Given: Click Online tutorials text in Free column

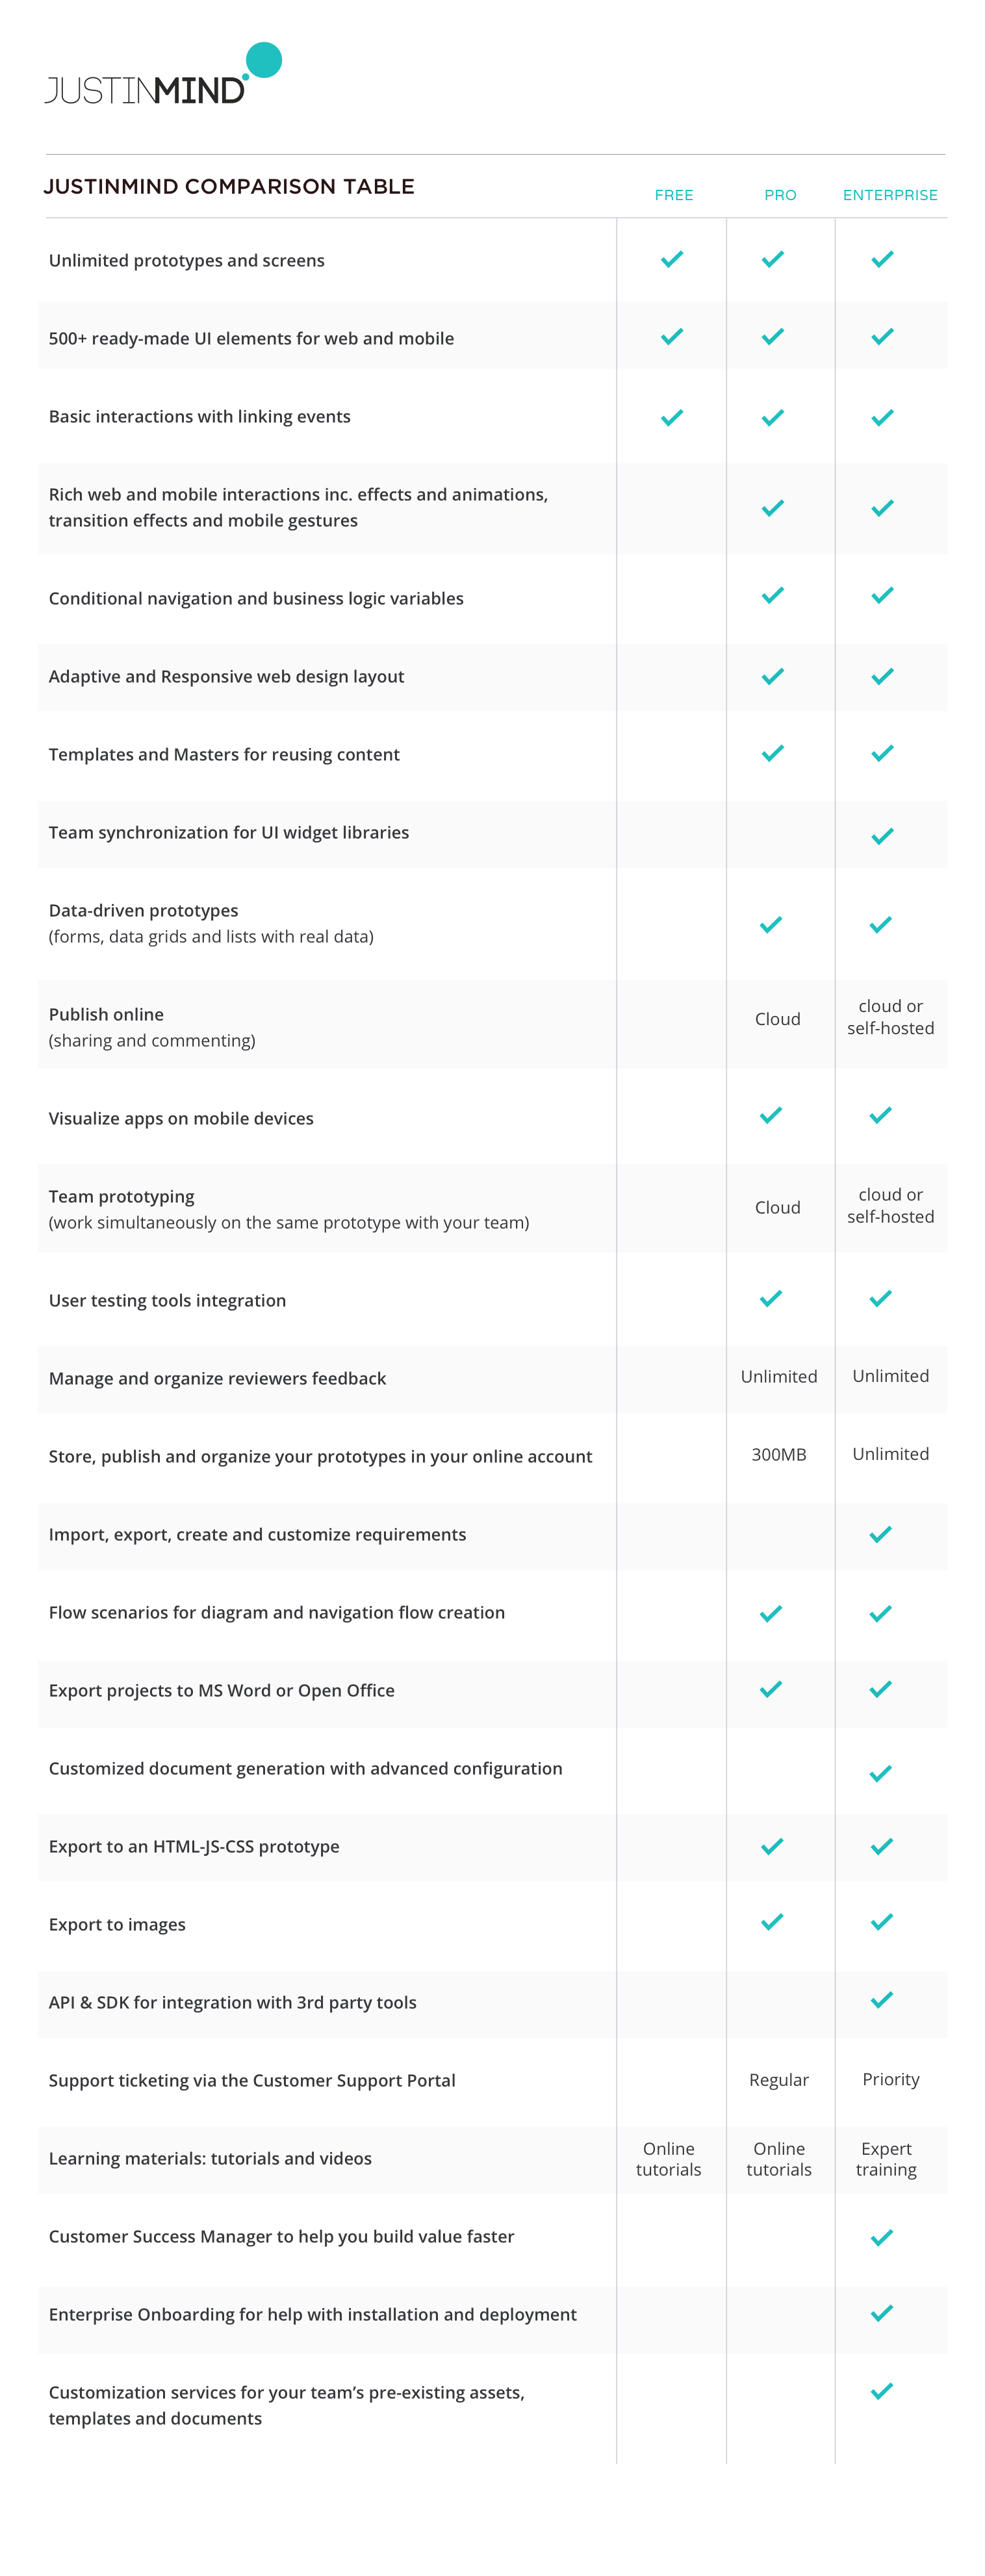Looking at the screenshot, I should pyautogui.click(x=668, y=2158).
